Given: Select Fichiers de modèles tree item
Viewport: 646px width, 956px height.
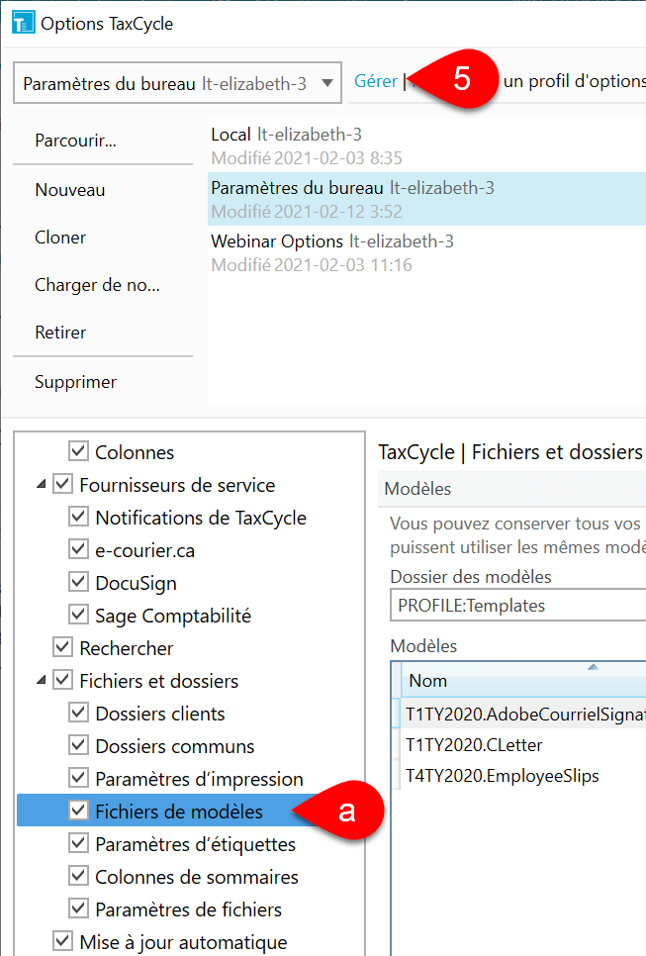Looking at the screenshot, I should pos(178,812).
